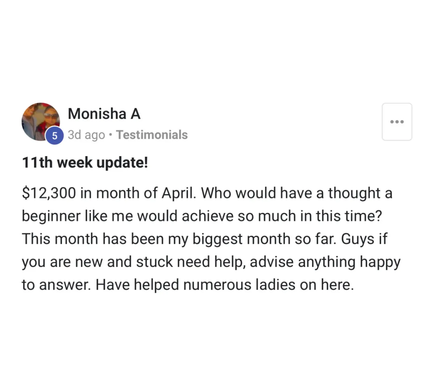The width and height of the screenshot is (434, 385).
Task: Click the line 'This month has been my biggest'
Action: pyautogui.click(x=204, y=239)
